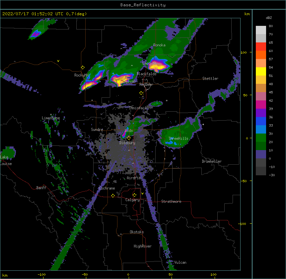
Task: Select the Sundre label
Action: [97, 130]
